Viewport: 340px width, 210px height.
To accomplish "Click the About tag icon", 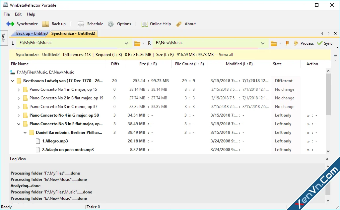I will 179,24.
